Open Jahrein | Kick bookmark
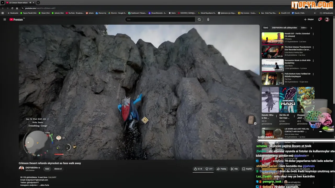The width and height of the screenshot is (335, 188). [x=58, y=13]
